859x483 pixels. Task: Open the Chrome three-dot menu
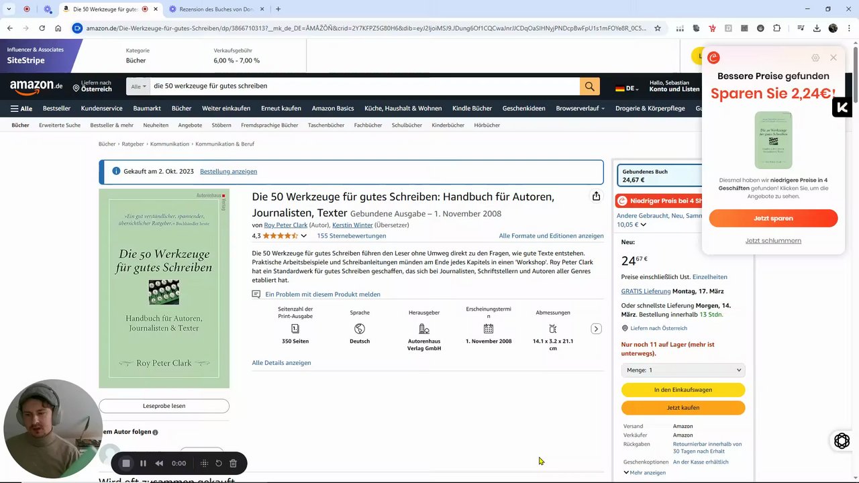pyautogui.click(x=848, y=28)
